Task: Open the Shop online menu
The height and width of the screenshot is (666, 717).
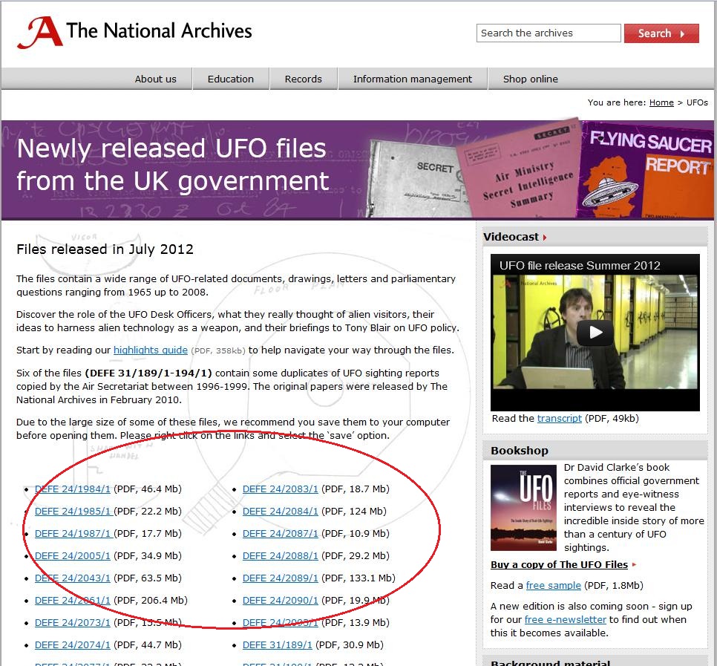Action: [x=531, y=79]
